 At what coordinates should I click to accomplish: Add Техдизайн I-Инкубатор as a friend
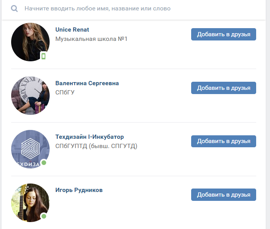pos(223,141)
